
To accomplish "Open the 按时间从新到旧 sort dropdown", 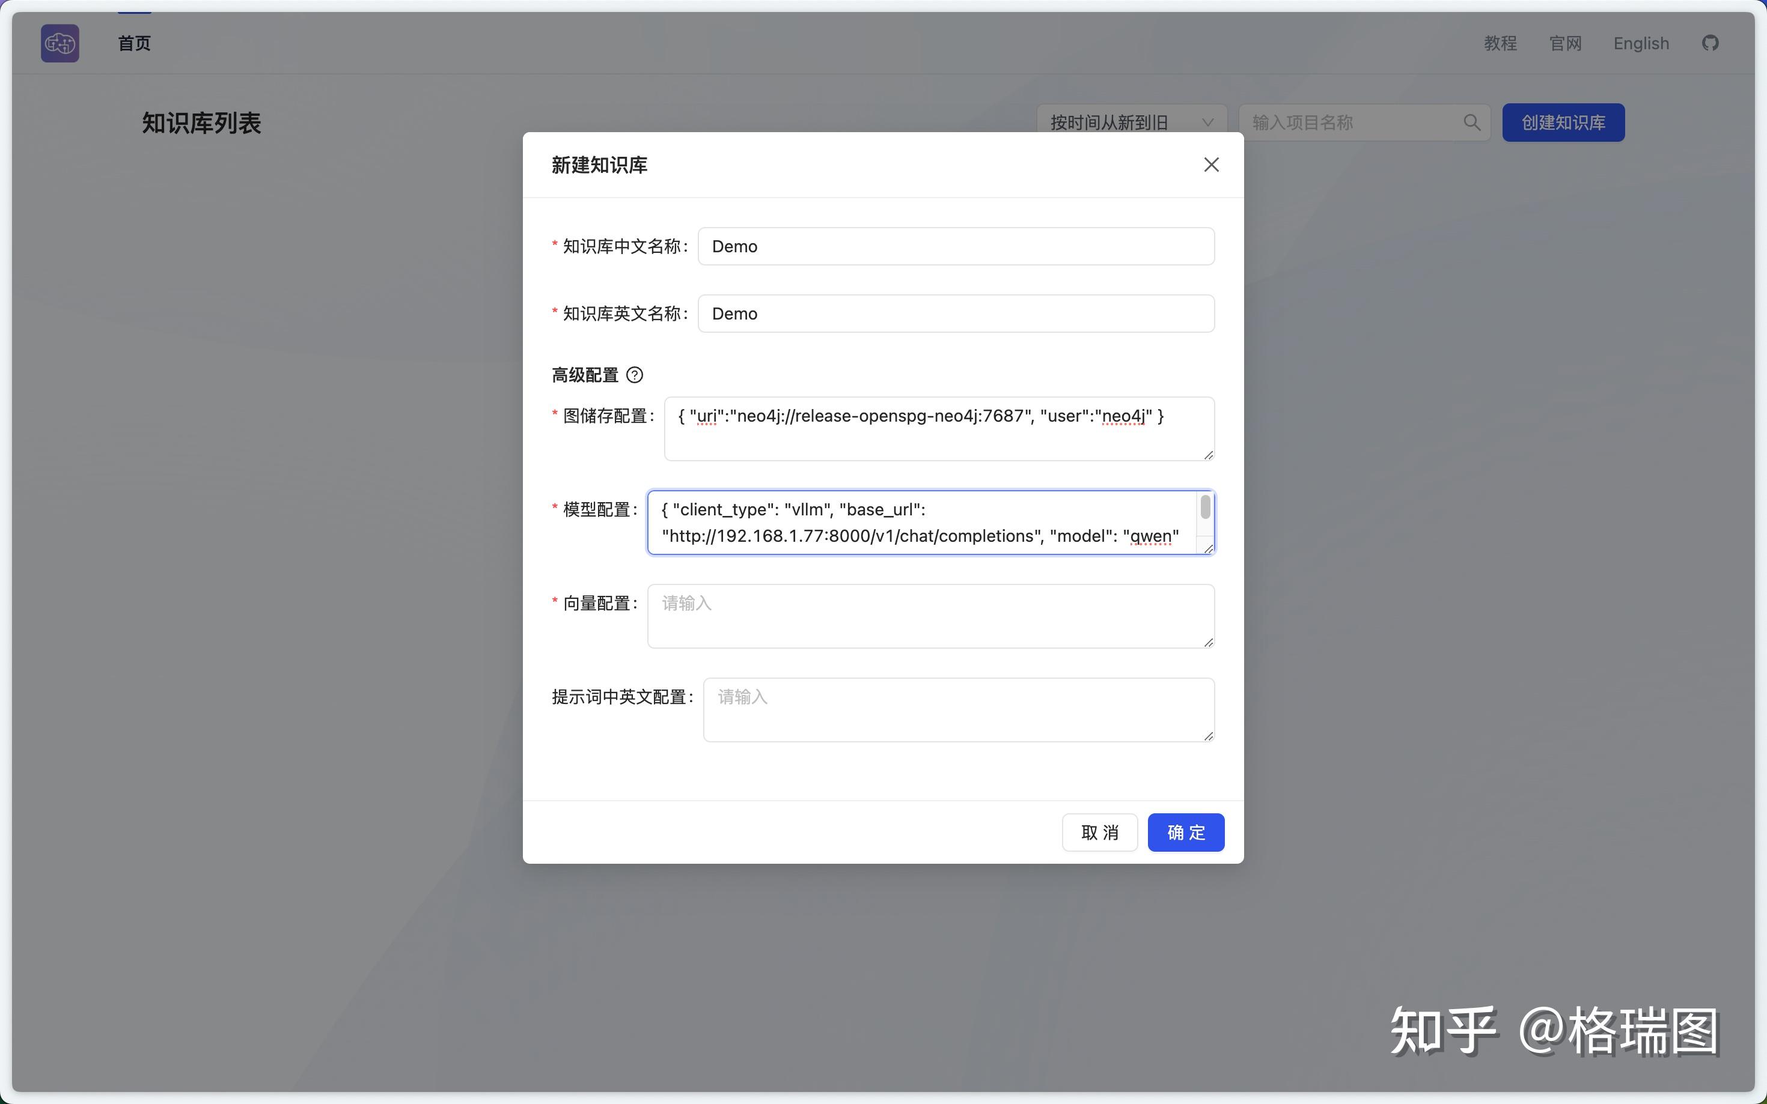I will [1132, 123].
